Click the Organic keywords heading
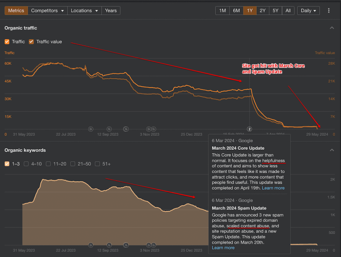Viewport: 341px width, 257px height. 25,150
